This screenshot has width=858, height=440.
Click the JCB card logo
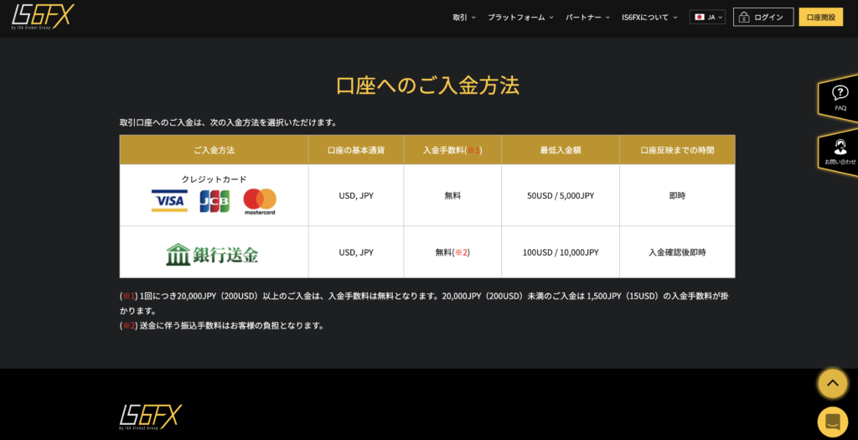[214, 201]
